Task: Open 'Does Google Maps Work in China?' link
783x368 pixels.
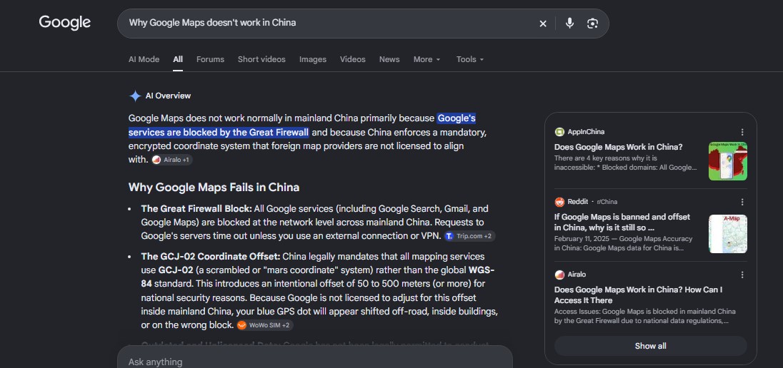Action: pos(618,147)
